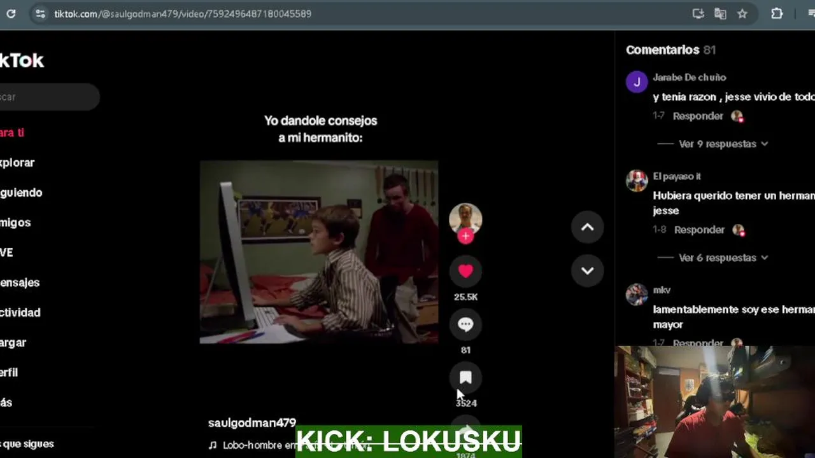This screenshot has width=815, height=458.
Task: Click caption 'Yo dandole consejos a mi hermanito:'
Action: (x=321, y=128)
